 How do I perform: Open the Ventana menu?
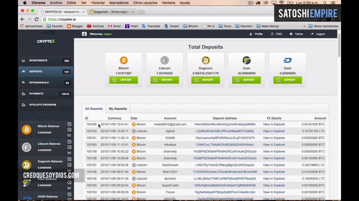(x=169, y=3)
